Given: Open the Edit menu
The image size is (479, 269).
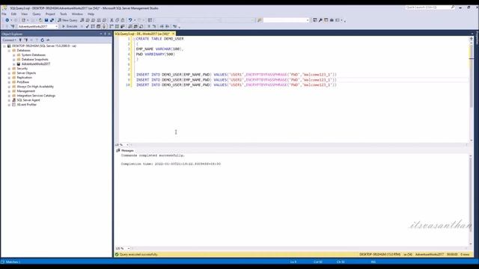Looking at the screenshot, I should (13, 14).
